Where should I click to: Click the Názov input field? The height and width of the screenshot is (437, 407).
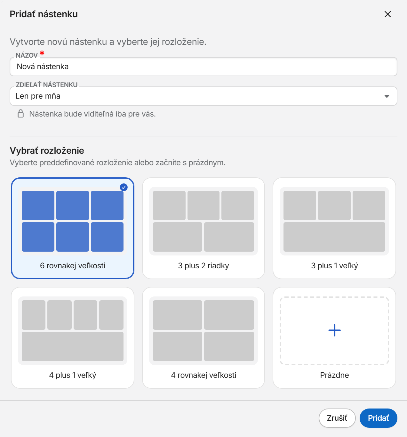(203, 67)
